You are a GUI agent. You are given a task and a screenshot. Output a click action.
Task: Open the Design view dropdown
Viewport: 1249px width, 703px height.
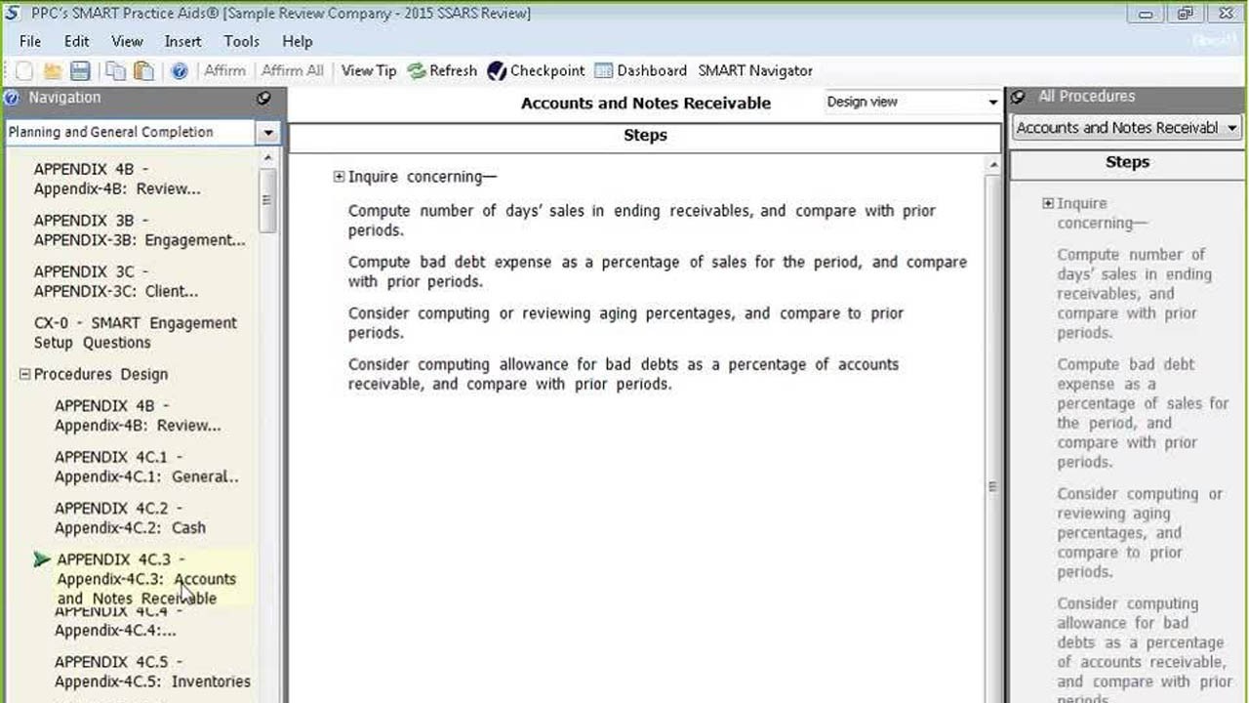tap(992, 102)
